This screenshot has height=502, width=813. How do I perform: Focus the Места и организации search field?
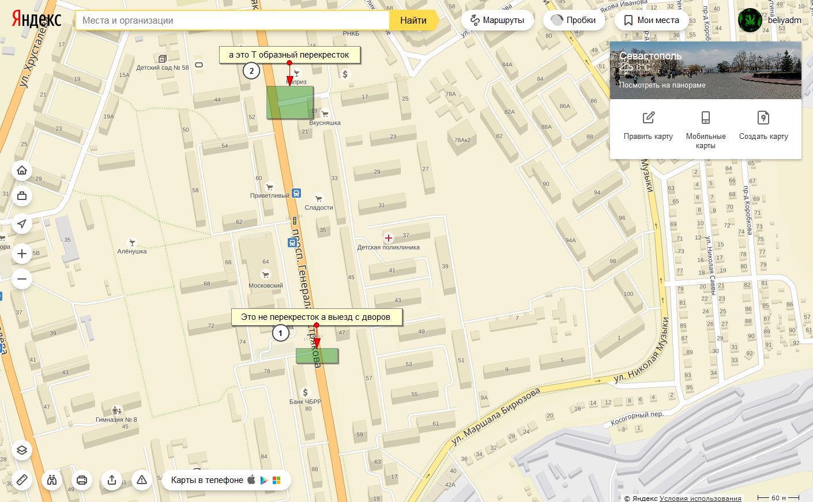pos(233,20)
